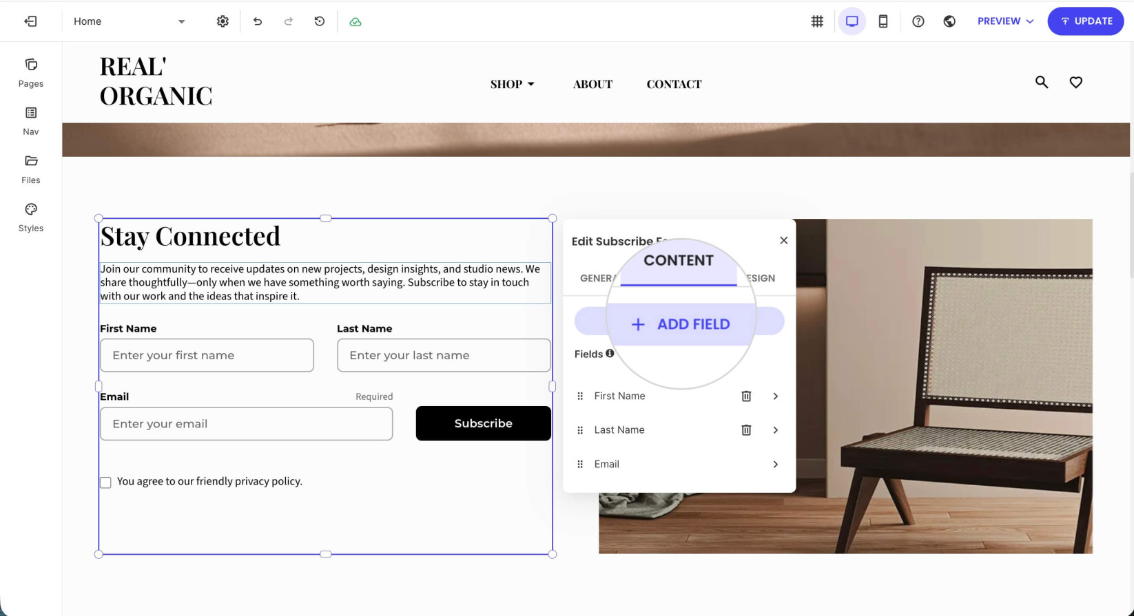Expand the First Name field settings
This screenshot has height=616, width=1134.
(776, 396)
